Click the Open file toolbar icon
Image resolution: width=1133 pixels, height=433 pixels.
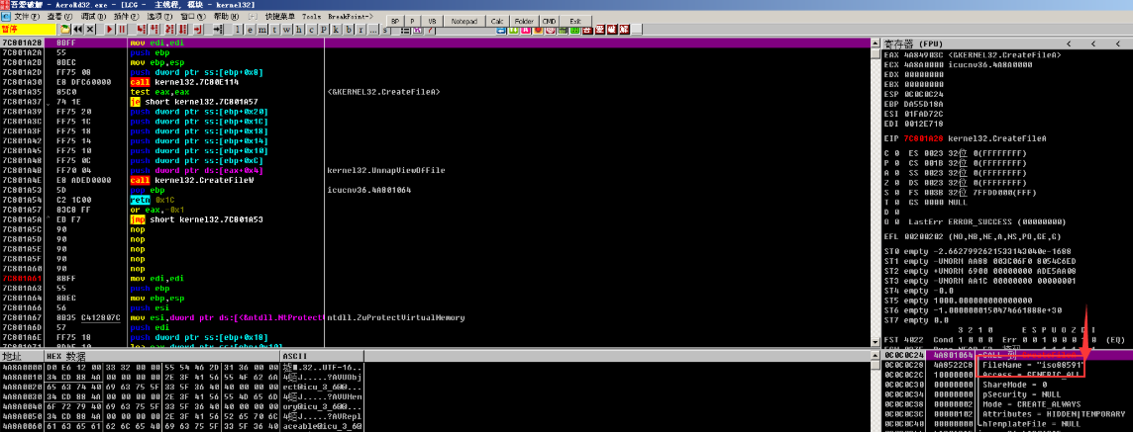tap(62, 30)
